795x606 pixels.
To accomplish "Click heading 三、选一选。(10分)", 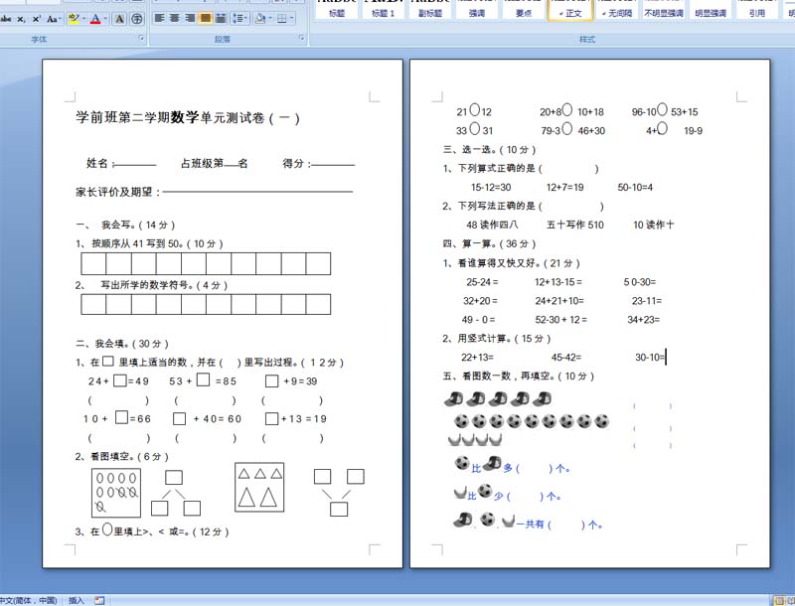I will tap(489, 149).
